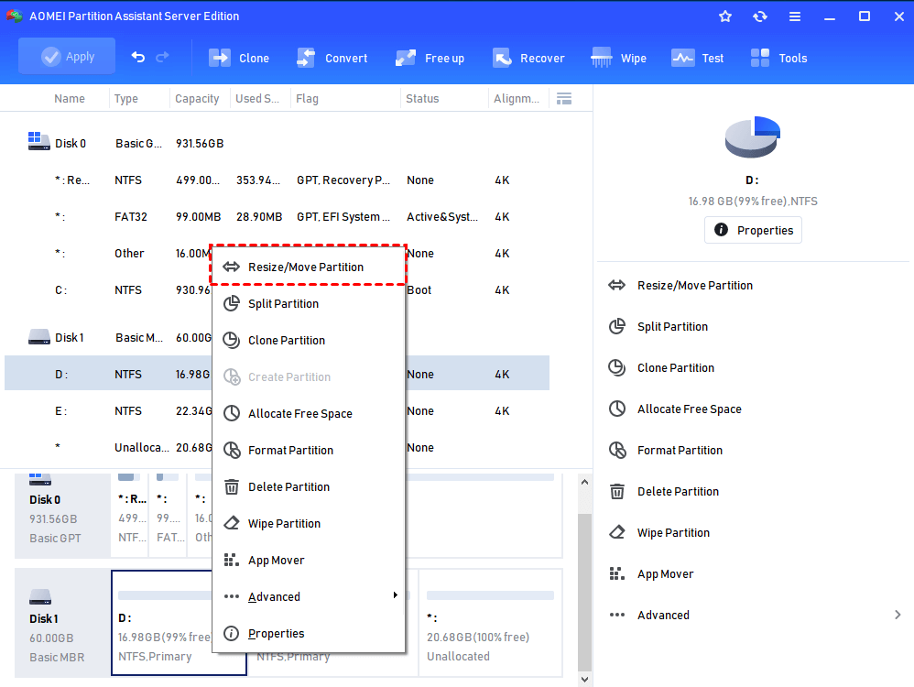Open the Test toolbar item
Image resolution: width=914 pixels, height=687 pixels.
(697, 58)
